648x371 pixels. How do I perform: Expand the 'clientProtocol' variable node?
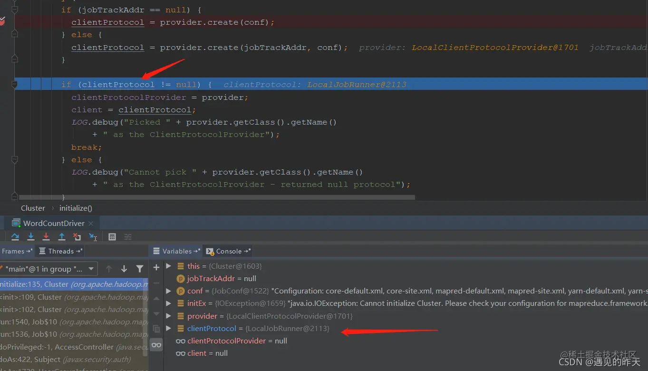click(x=168, y=328)
